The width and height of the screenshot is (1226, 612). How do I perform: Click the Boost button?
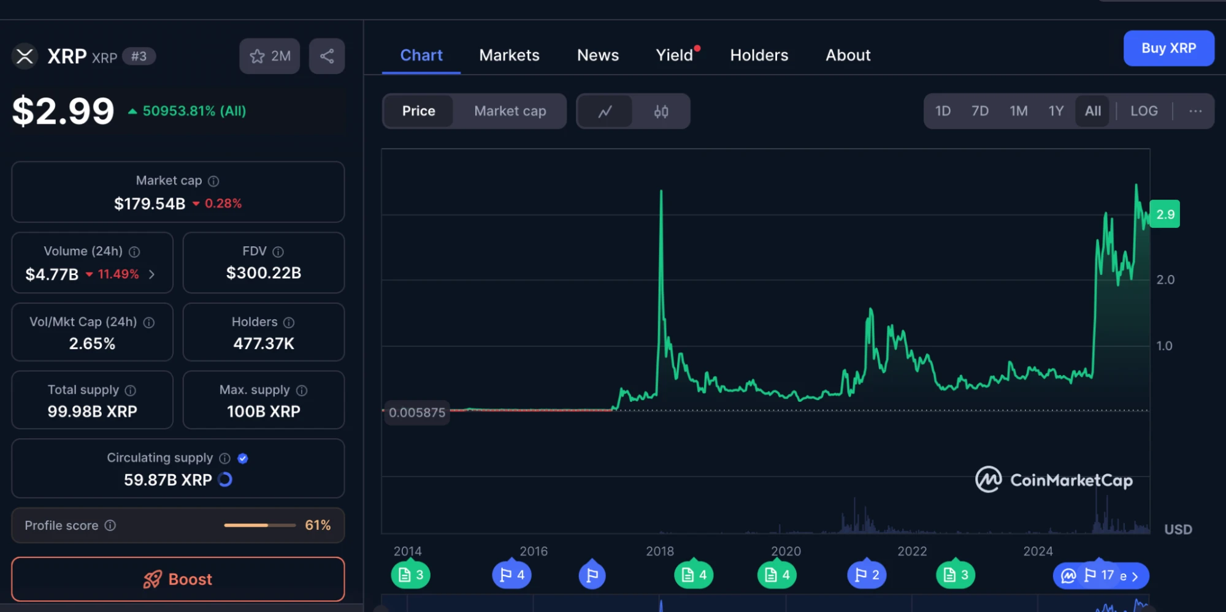coord(178,579)
